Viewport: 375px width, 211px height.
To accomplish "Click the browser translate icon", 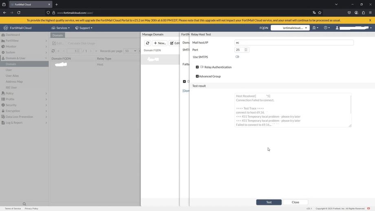I will coord(314,13).
